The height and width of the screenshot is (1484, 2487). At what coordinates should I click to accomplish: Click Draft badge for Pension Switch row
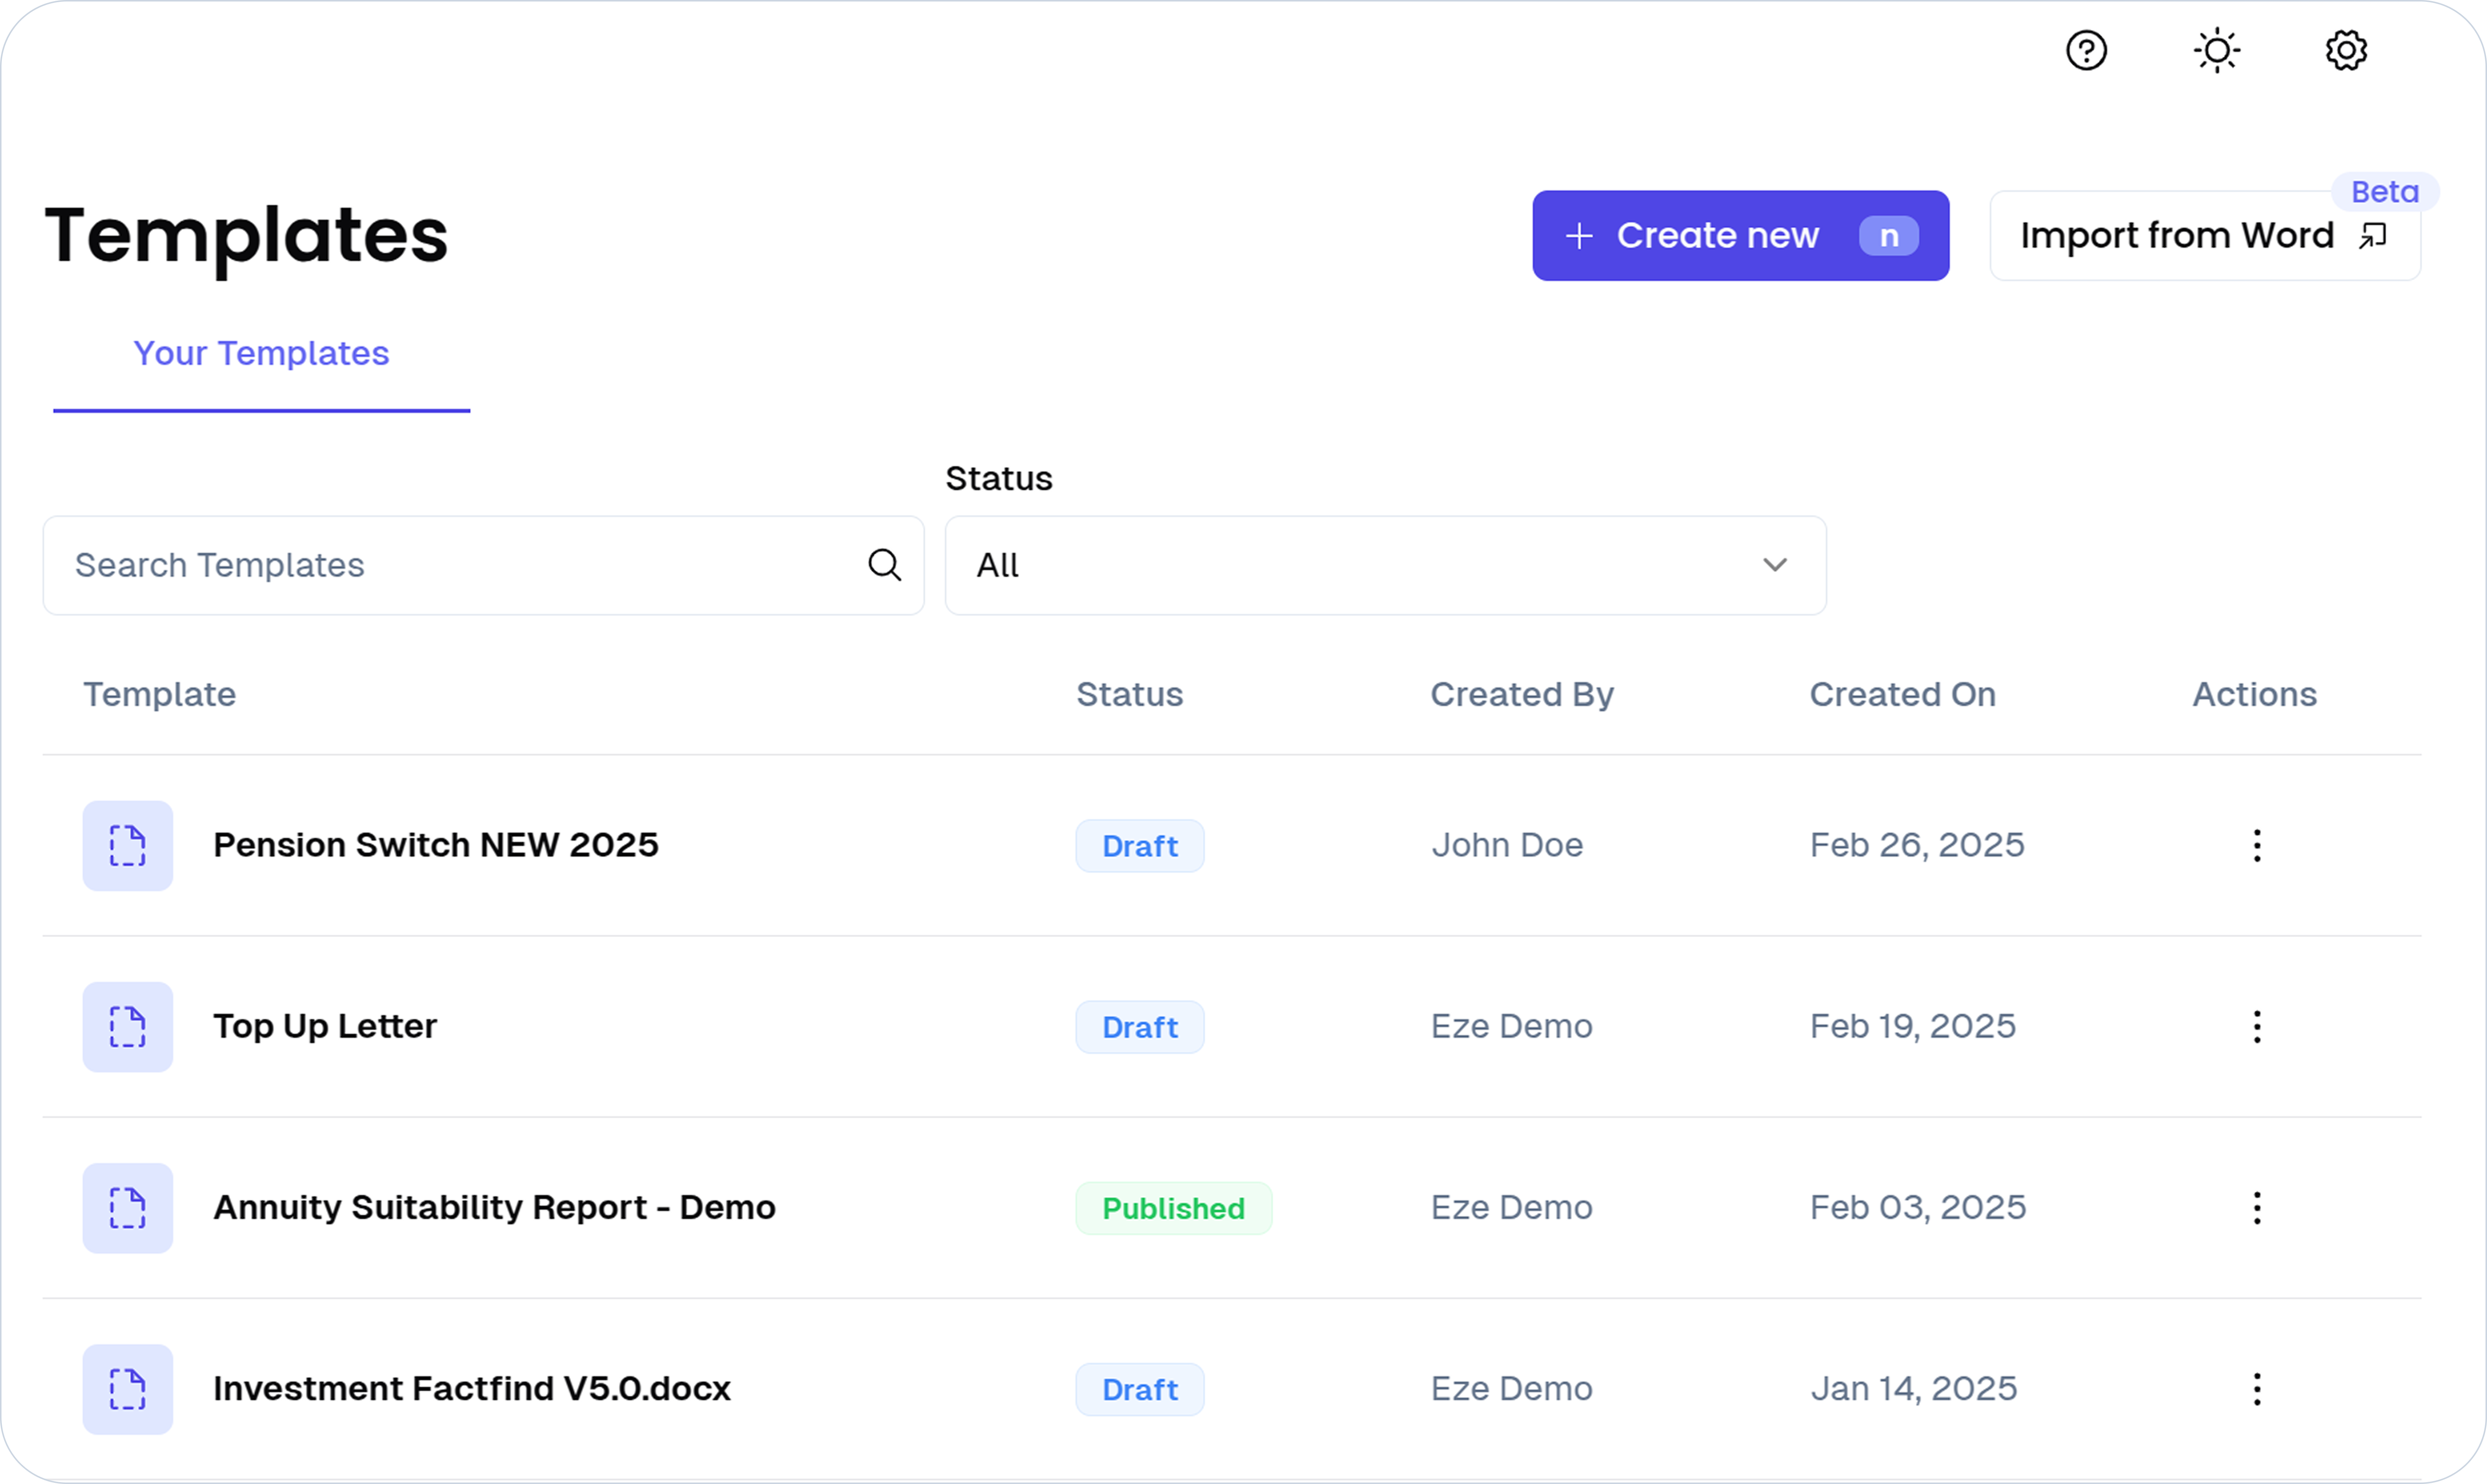point(1140,846)
